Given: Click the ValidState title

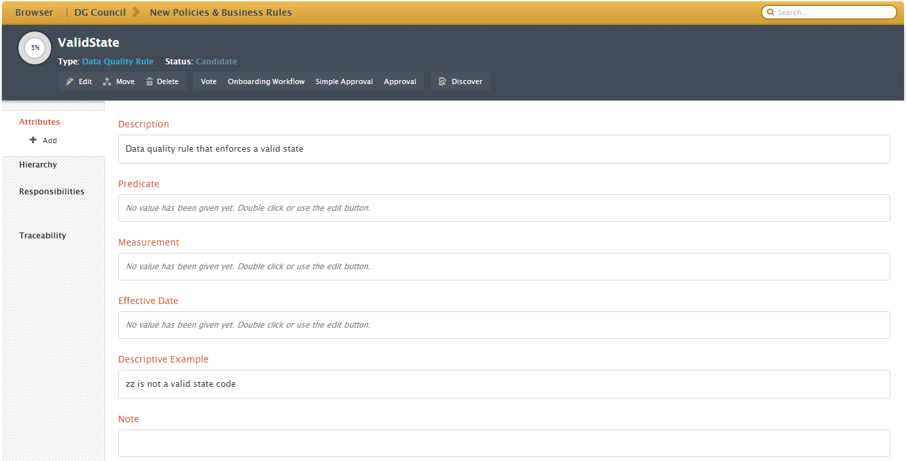Looking at the screenshot, I should tap(89, 43).
